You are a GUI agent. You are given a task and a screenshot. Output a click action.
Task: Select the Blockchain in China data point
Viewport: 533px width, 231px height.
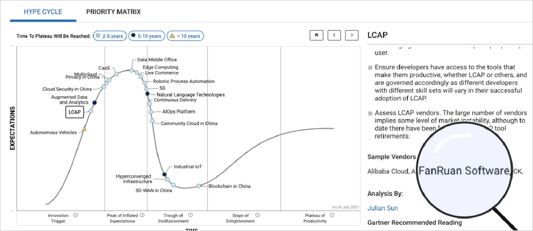coord(198,186)
